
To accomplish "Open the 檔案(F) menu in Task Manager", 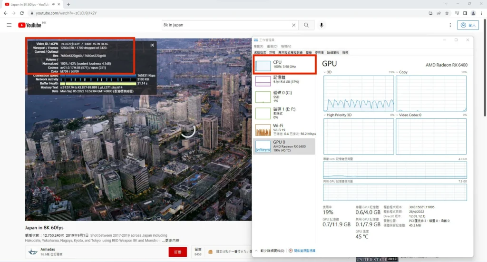I will click(x=258, y=46).
